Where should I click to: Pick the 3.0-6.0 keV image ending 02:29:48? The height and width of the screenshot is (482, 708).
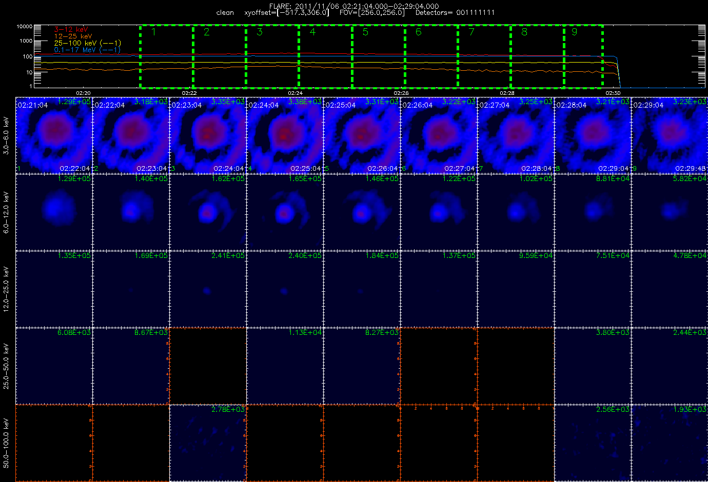[x=670, y=135]
